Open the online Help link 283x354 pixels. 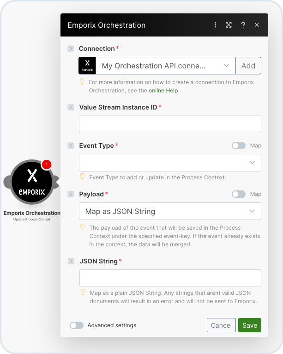[163, 91]
